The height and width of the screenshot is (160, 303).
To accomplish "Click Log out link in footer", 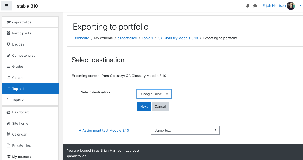I will tap(132, 151).
